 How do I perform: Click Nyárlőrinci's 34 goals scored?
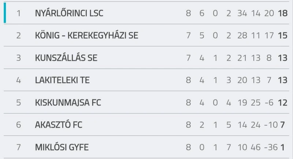[x=242, y=14]
